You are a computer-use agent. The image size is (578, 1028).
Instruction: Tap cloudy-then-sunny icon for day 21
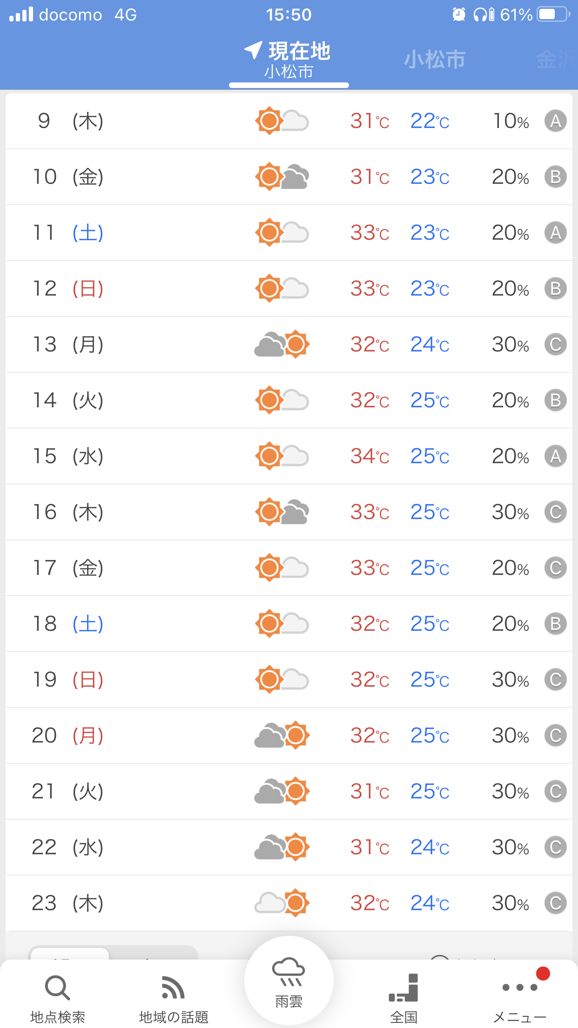coord(282,791)
